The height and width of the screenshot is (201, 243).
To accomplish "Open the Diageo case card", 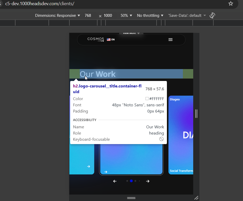I will 181,135.
